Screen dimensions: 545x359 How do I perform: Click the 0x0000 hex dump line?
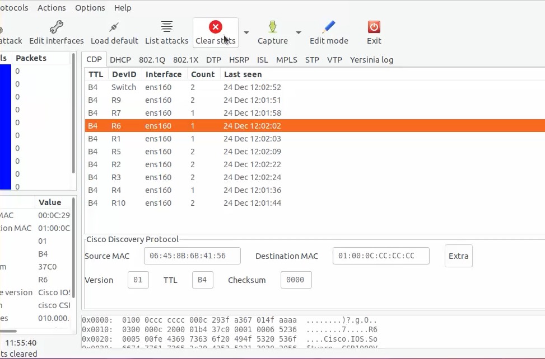[230, 320]
